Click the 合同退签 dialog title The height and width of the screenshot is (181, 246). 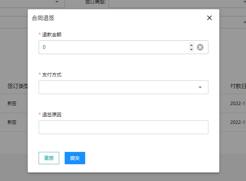coord(43,18)
